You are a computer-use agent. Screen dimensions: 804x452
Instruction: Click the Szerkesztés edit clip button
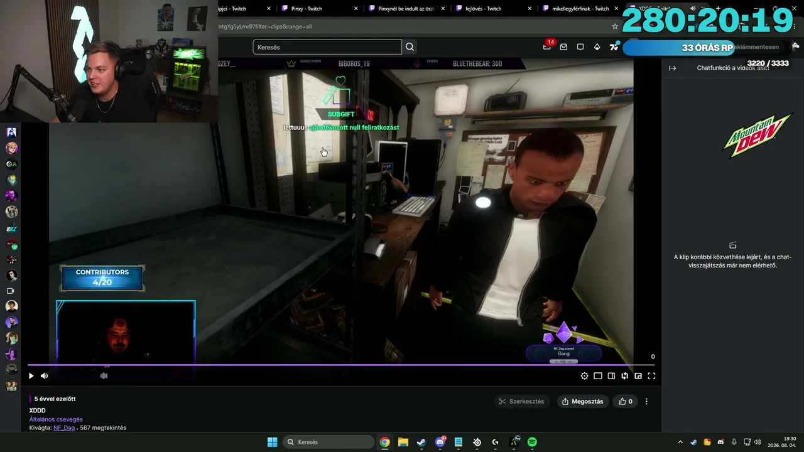(521, 402)
